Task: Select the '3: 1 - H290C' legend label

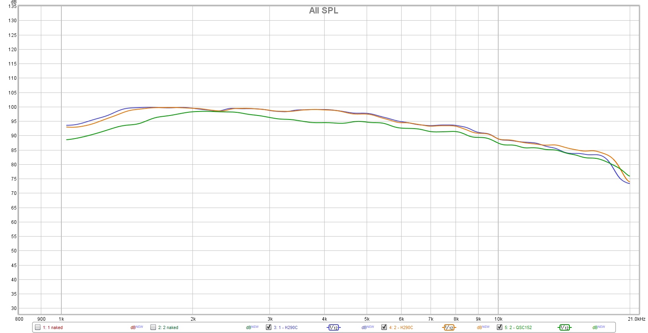Action: 285,328
